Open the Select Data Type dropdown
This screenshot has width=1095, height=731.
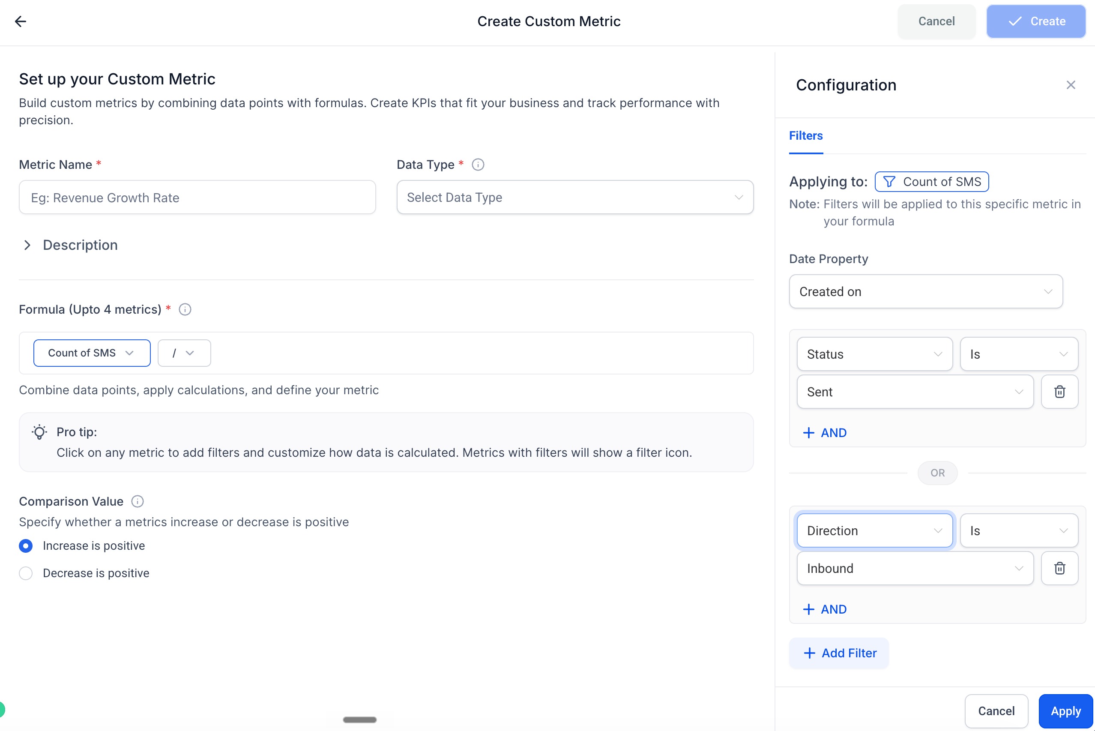click(575, 198)
